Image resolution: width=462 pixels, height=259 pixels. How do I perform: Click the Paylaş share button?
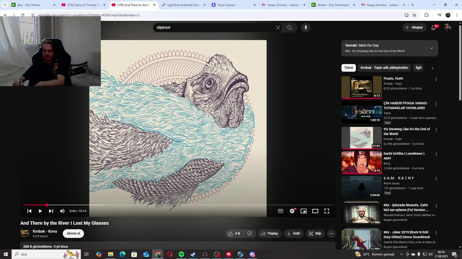tap(270, 233)
